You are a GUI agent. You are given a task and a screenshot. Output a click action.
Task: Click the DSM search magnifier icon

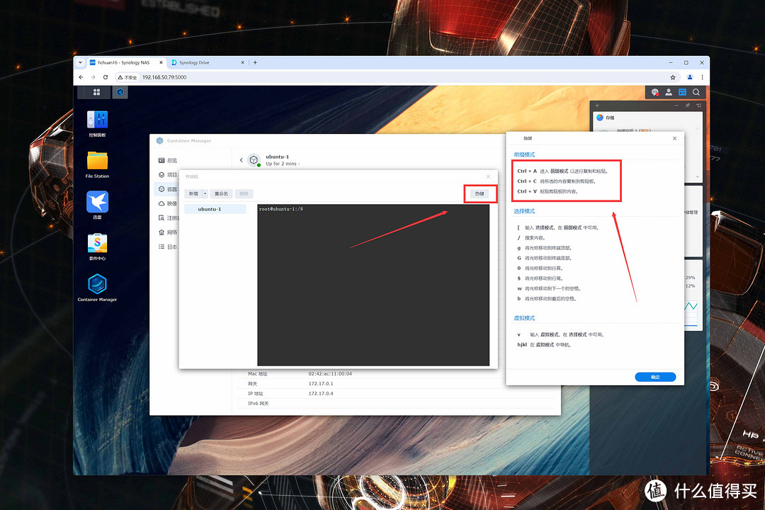coord(696,92)
